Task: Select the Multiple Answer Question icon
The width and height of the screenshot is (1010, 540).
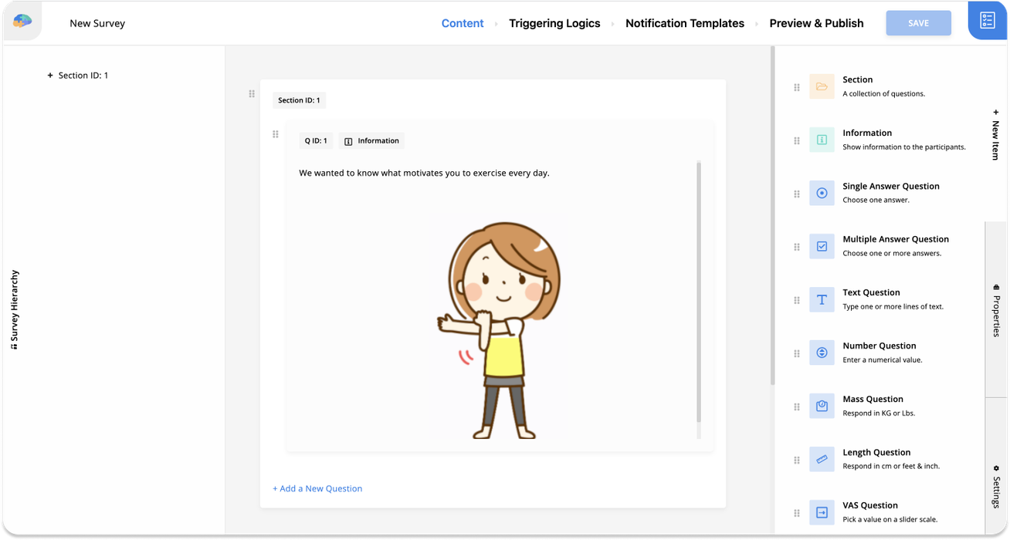Action: pyautogui.click(x=822, y=246)
